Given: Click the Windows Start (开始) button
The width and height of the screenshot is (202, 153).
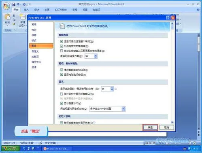Looking at the screenshot, I should (x=10, y=149).
